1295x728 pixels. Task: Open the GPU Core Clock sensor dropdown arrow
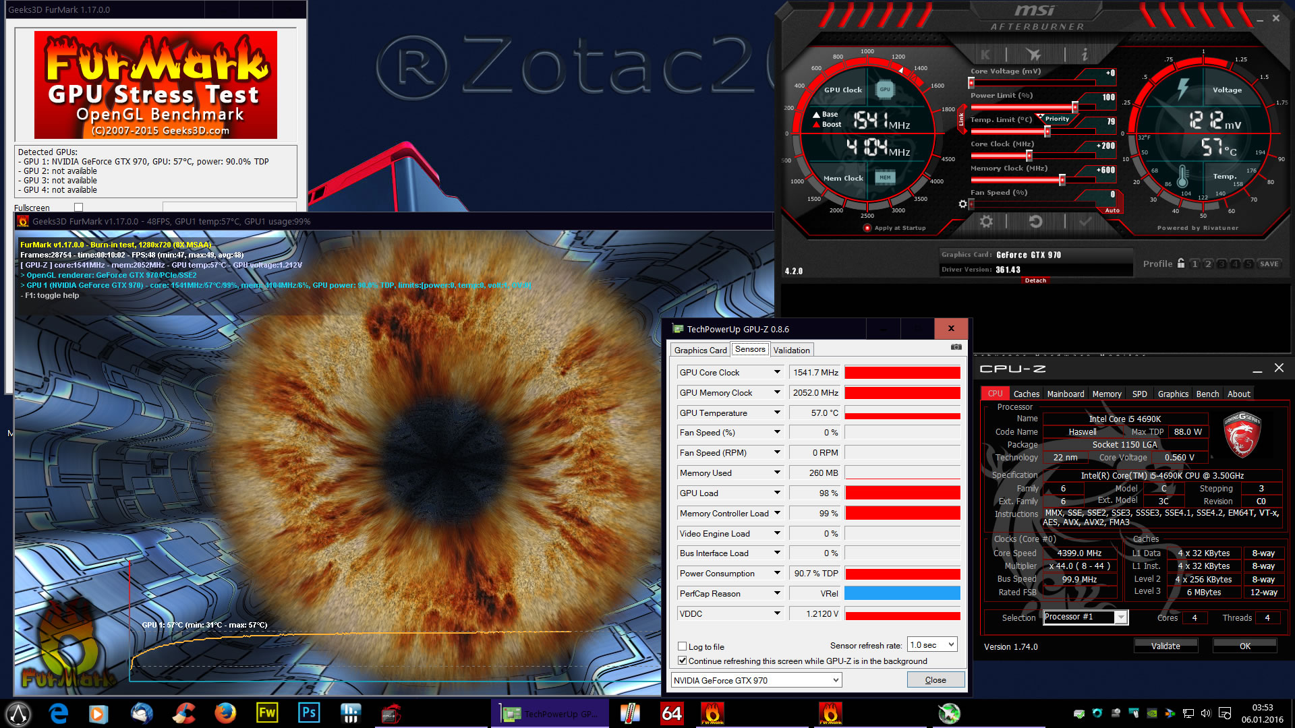[x=777, y=372]
